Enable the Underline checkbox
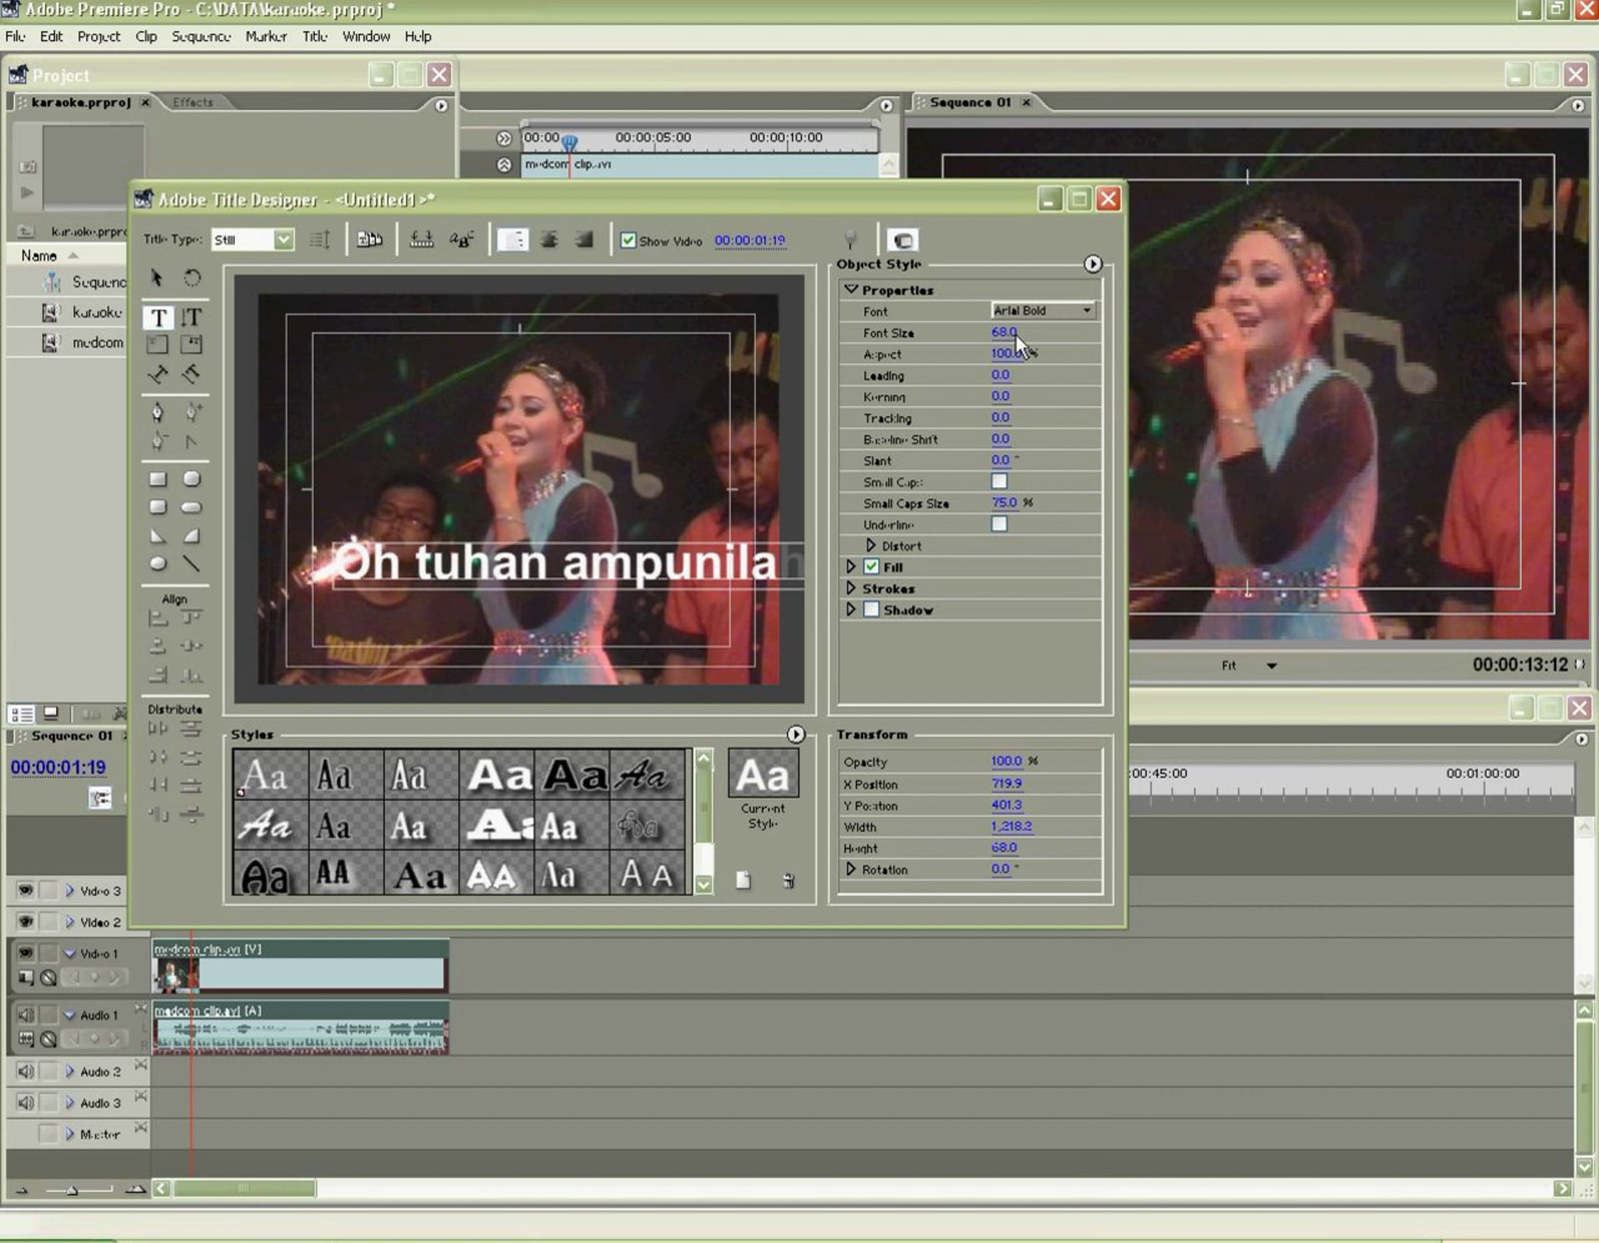 [999, 524]
